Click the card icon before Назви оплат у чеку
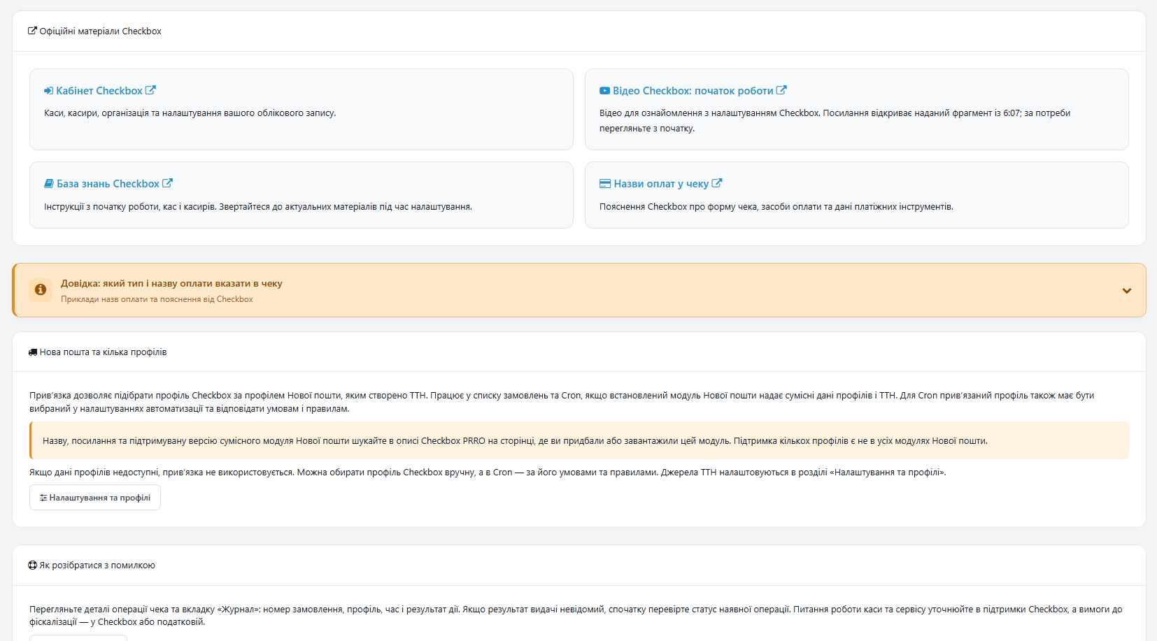1157x641 pixels. point(605,184)
